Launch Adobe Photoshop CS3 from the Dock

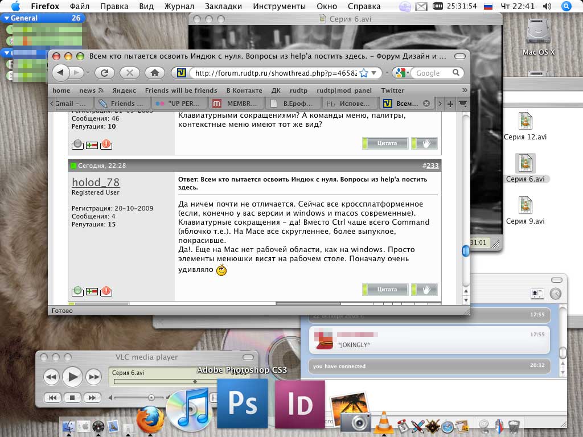point(243,403)
